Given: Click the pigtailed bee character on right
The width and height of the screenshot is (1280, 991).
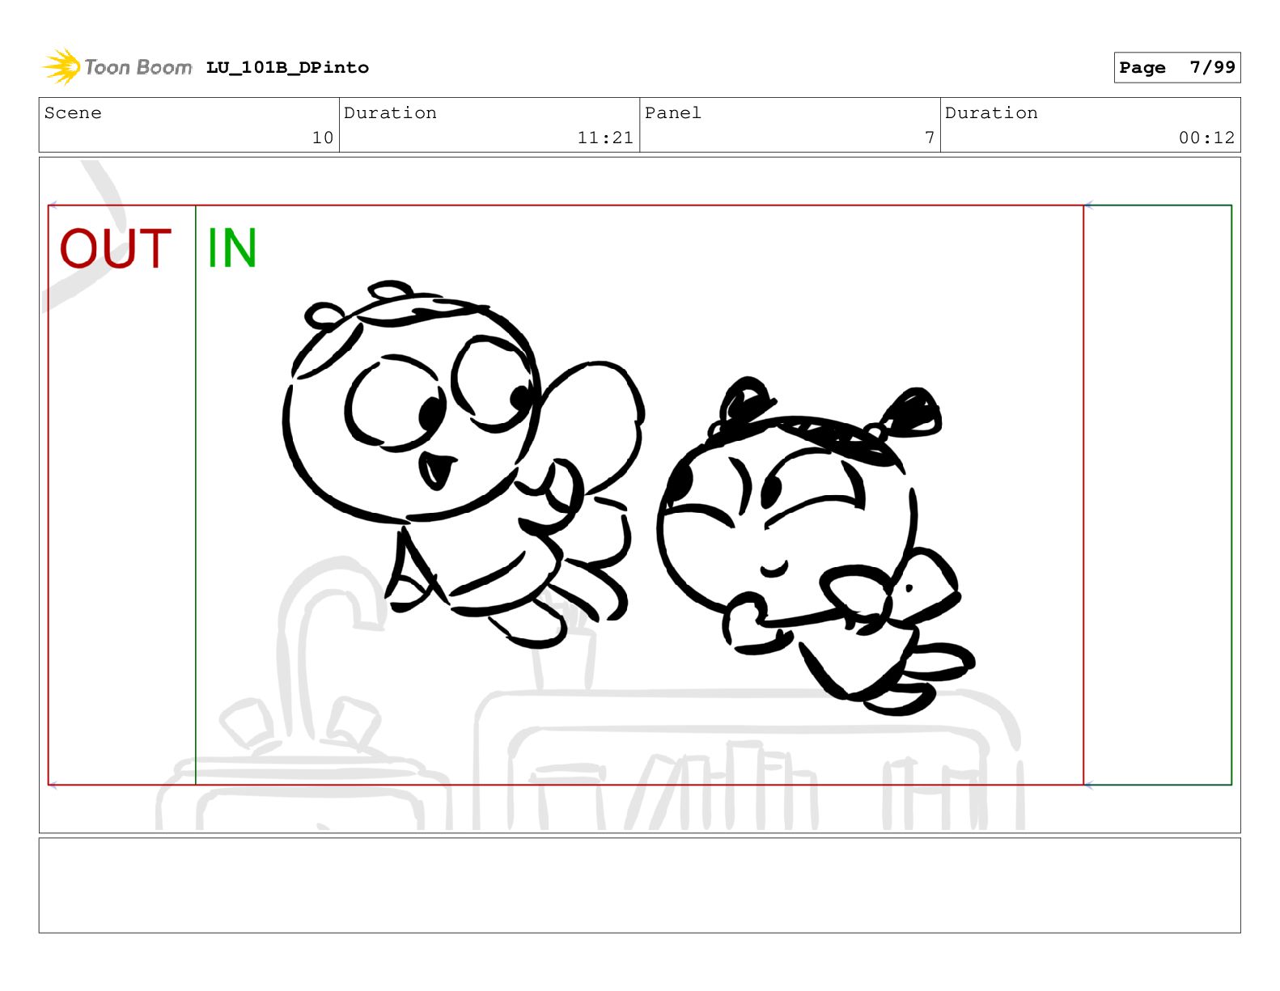Looking at the screenshot, I should (817, 546).
